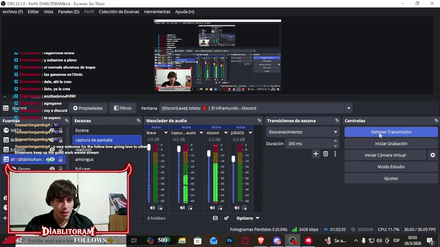This screenshot has width=440, height=247.
Task: Toggle lock on selected discord source
Action: click(60, 159)
